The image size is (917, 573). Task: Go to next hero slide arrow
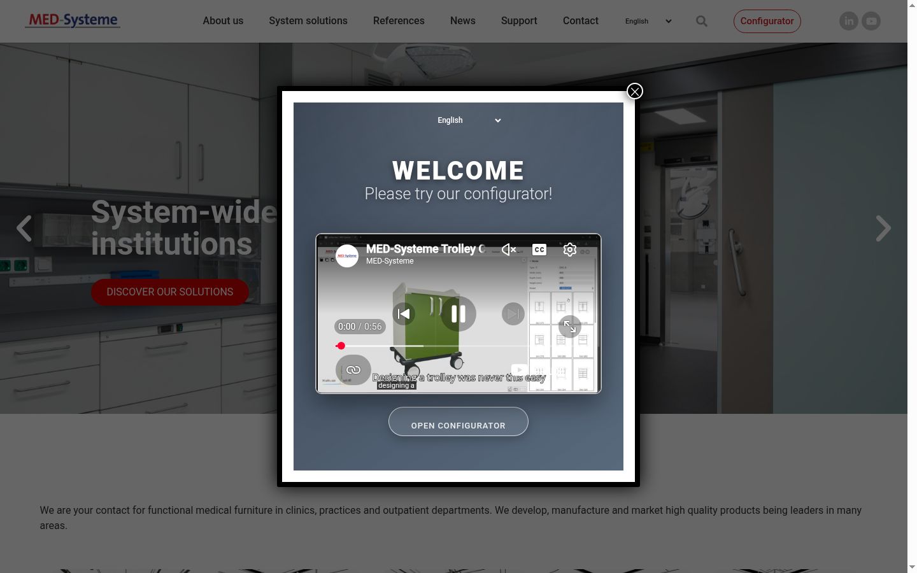point(883,228)
